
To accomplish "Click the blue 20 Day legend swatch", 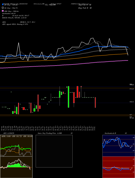I will tap(3, 5).
